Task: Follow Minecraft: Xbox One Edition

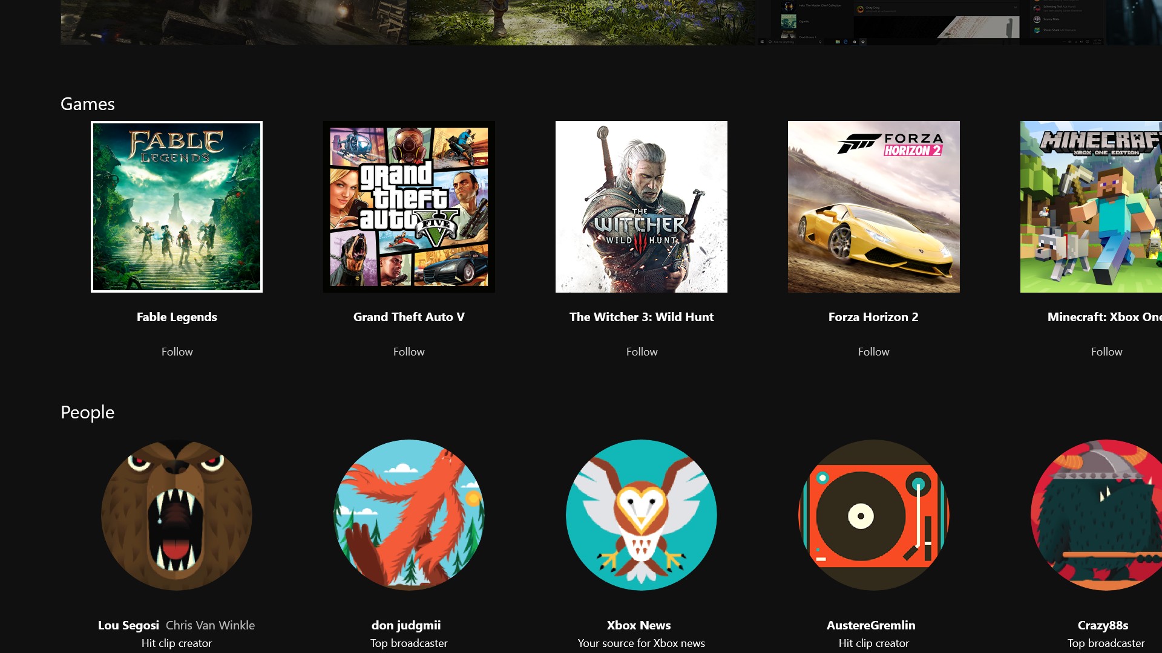Action: 1106,352
